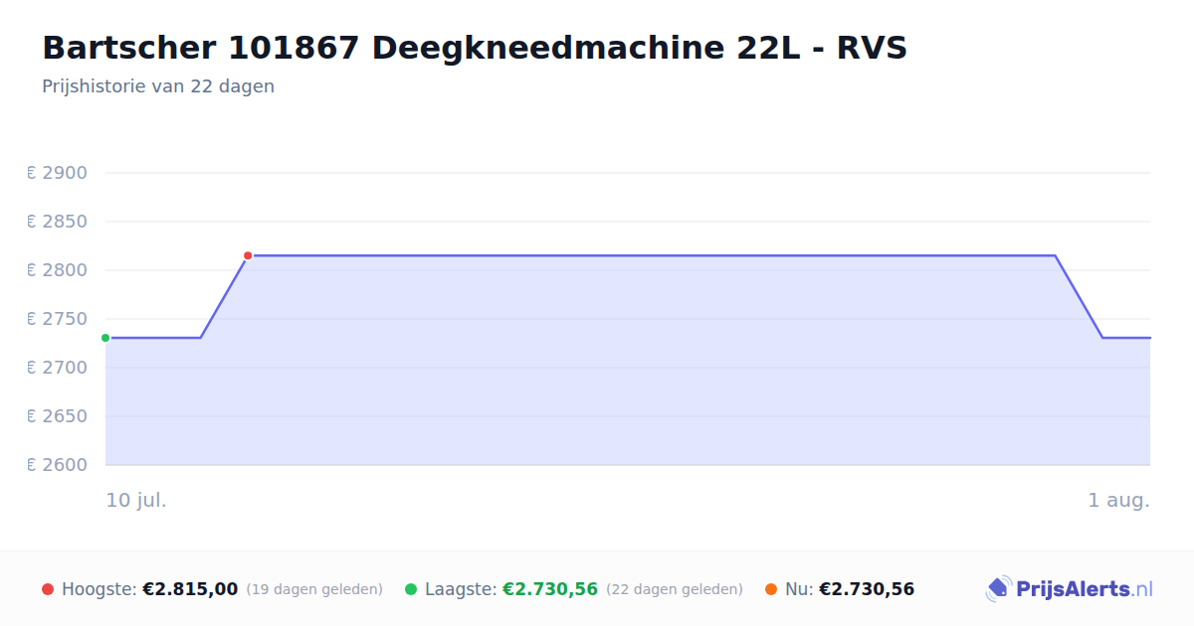
Task: Click the '19 dagen geleden' note
Action: coord(314,589)
